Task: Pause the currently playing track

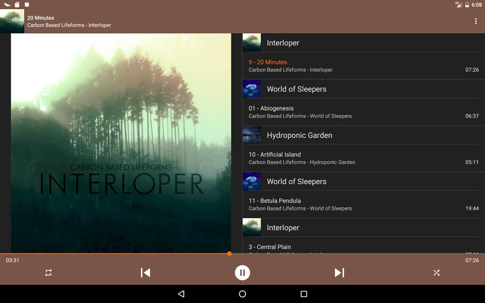Action: tap(242, 273)
